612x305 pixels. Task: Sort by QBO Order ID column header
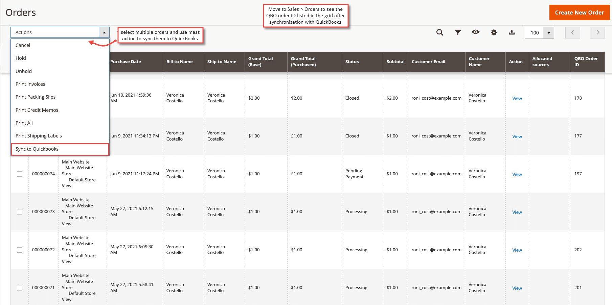(x=588, y=62)
